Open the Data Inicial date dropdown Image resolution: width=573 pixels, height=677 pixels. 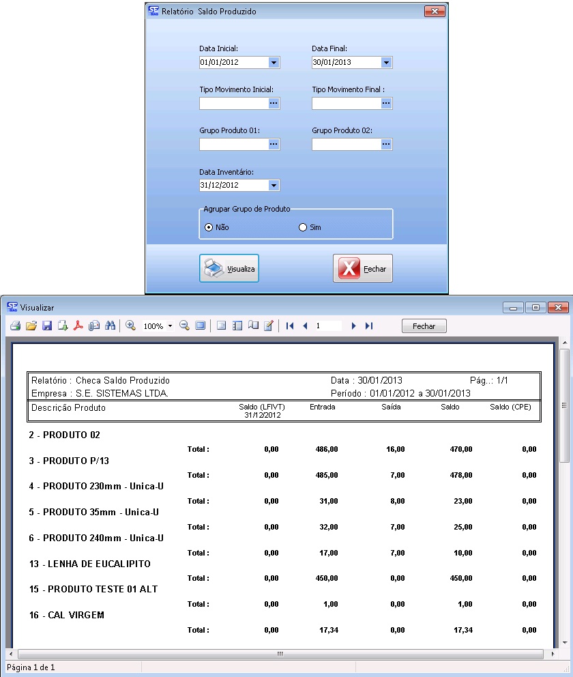(x=274, y=63)
